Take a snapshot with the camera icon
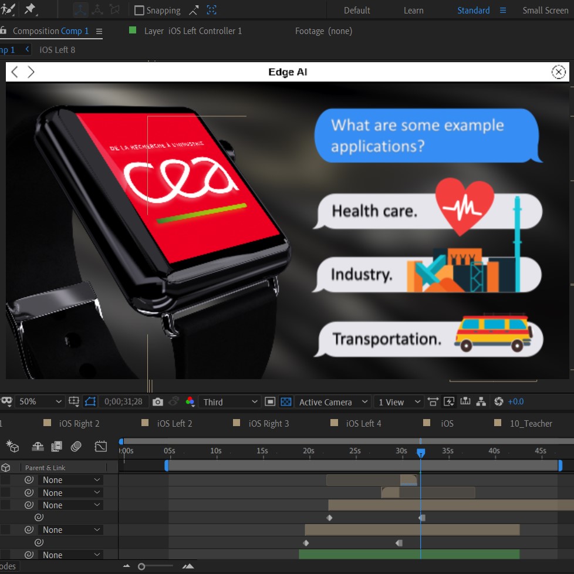This screenshot has height=574, width=574. [158, 402]
